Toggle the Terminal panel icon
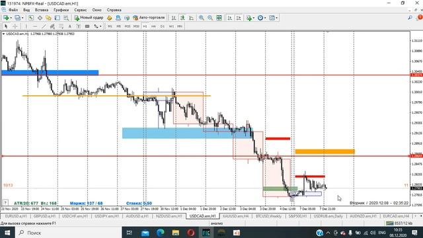This screenshot has height=238, width=423. pos(58,18)
